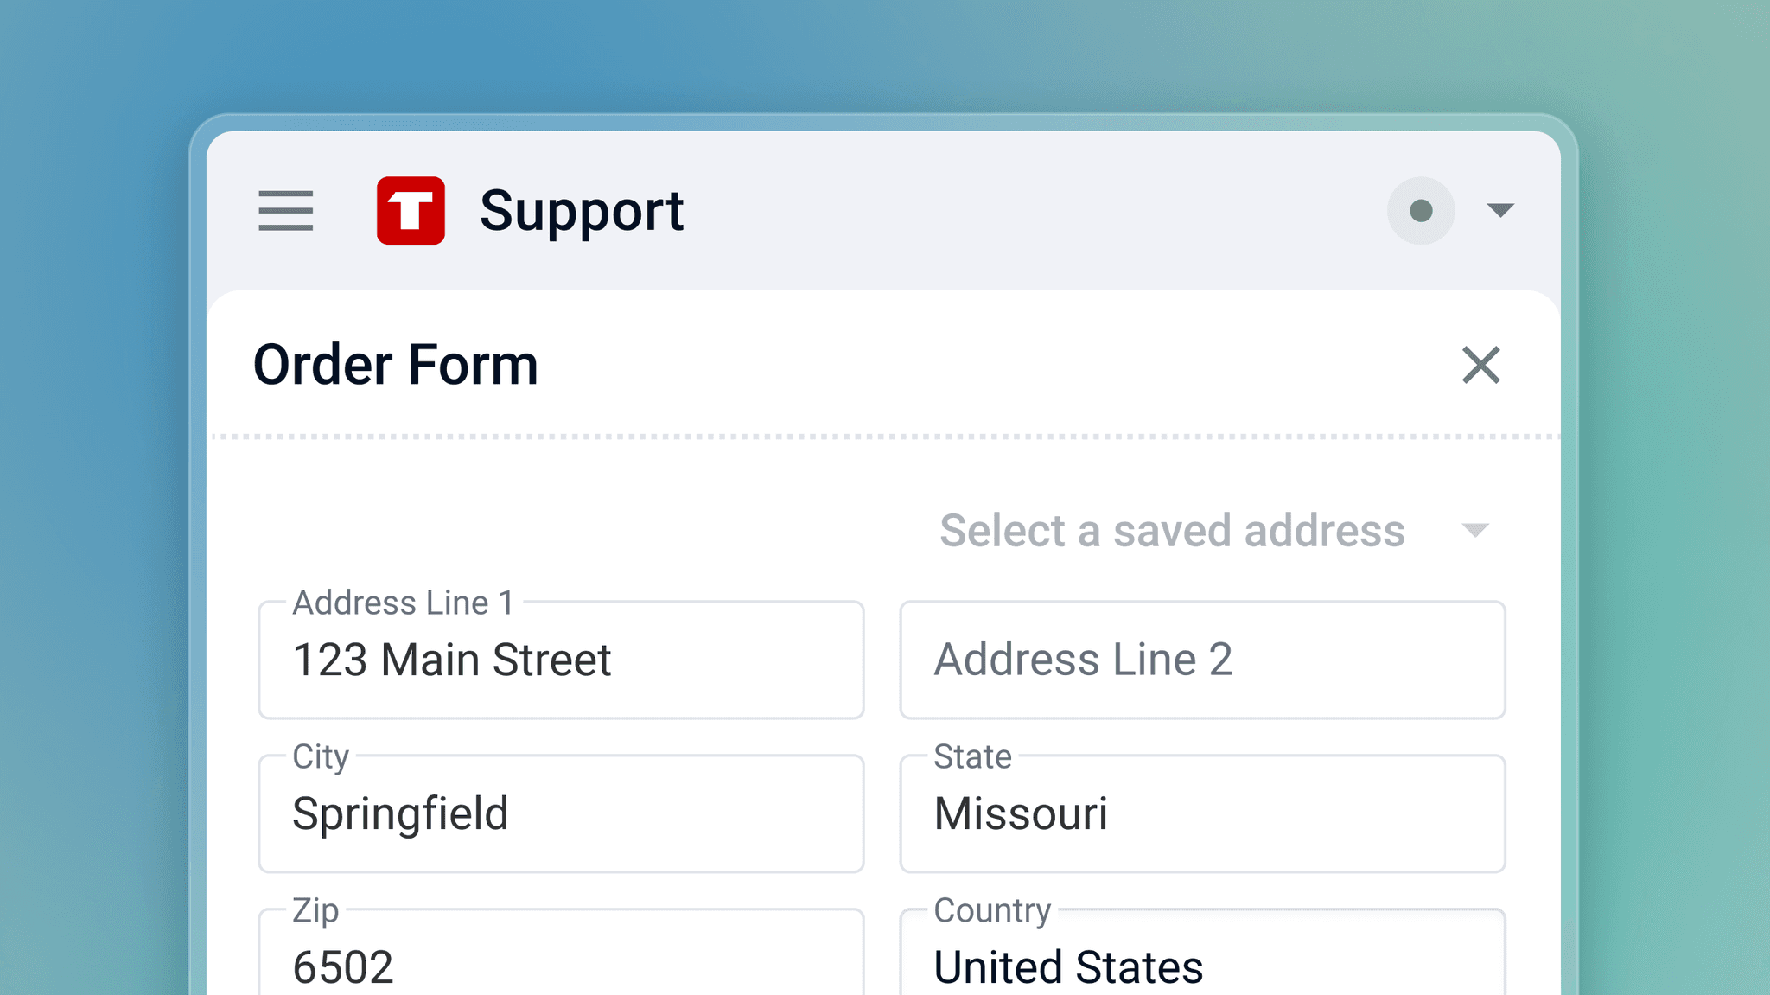Click the Order Form heading
Screen dimensions: 1770x995
pyautogui.click(x=396, y=365)
